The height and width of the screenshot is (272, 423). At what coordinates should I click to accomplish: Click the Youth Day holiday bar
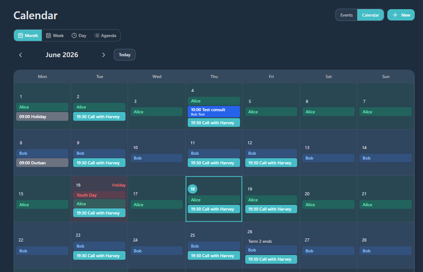[99, 195]
